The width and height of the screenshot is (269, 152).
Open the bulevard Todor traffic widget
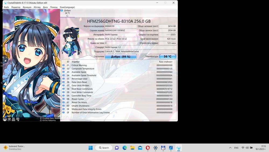14,148
